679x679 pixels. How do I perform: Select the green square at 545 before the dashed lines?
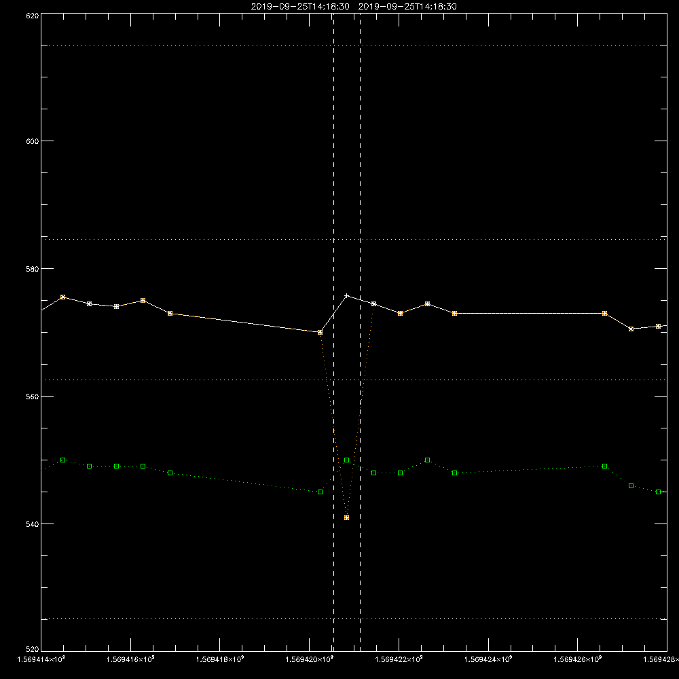coord(320,492)
